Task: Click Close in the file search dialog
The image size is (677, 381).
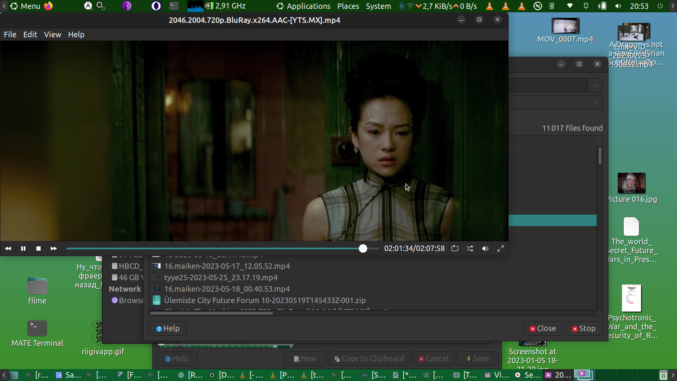Action: 542,329
